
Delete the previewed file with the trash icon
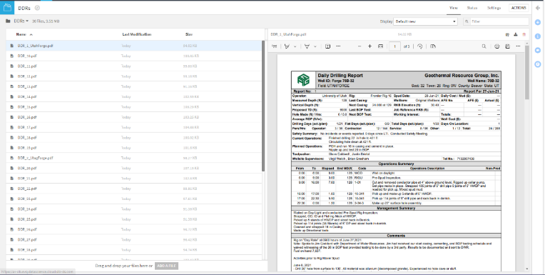[x=524, y=34]
